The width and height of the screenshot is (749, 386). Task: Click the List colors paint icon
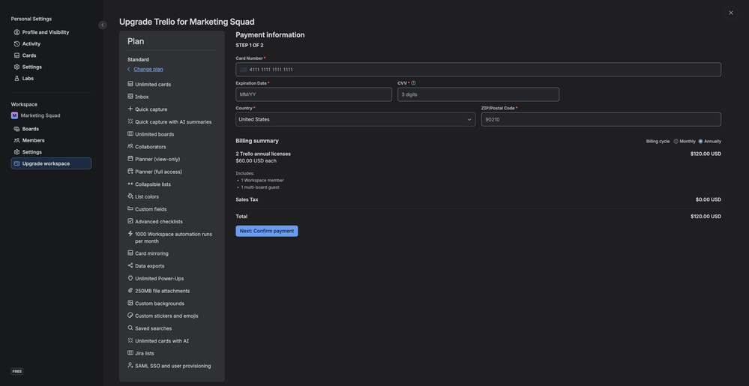coord(130,196)
